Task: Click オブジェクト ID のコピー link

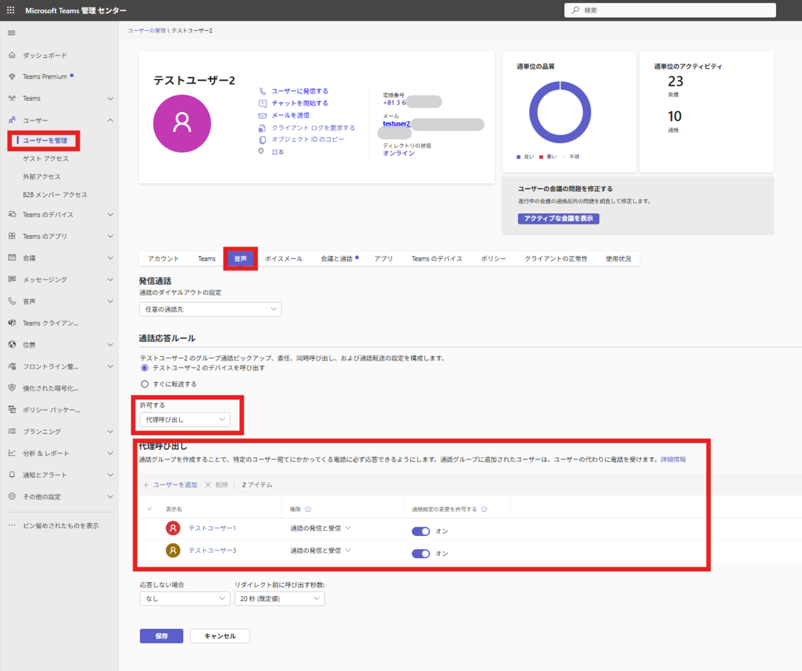Action: (x=308, y=140)
